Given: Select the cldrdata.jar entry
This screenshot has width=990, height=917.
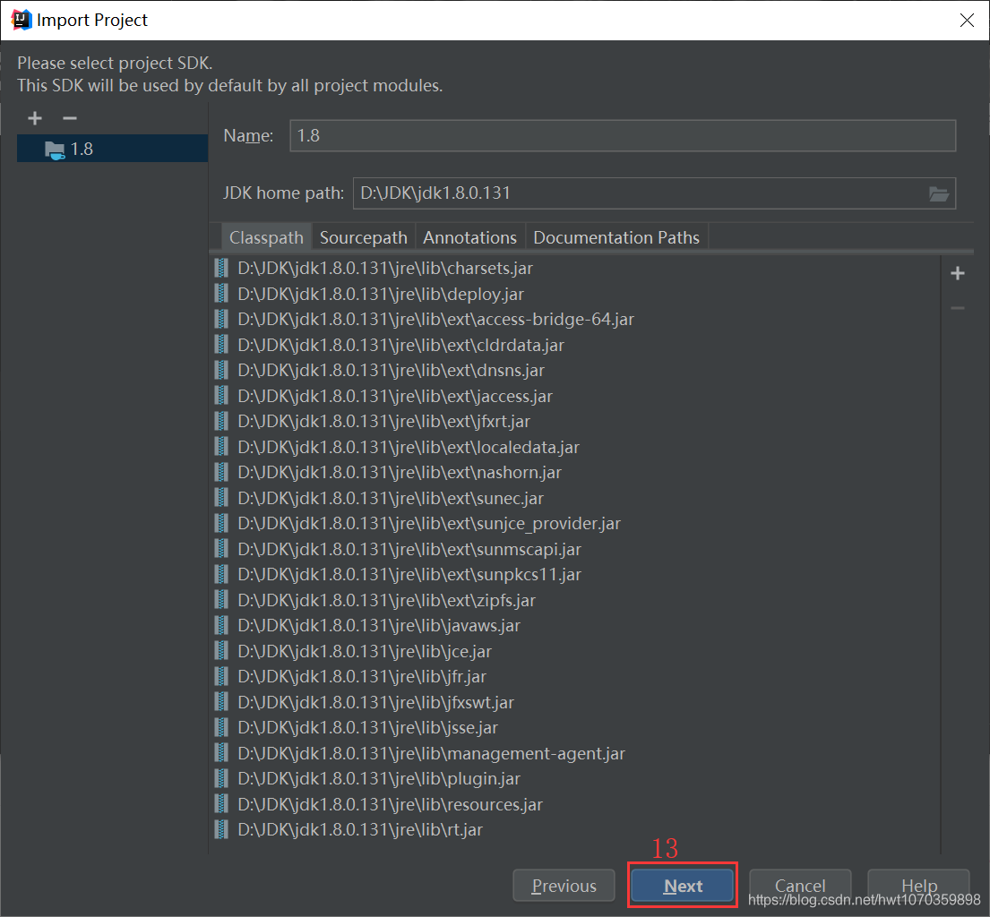Looking at the screenshot, I should 575,345.
